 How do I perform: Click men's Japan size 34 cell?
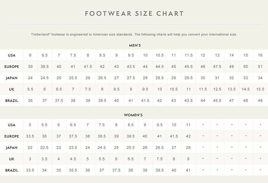coord(260,78)
